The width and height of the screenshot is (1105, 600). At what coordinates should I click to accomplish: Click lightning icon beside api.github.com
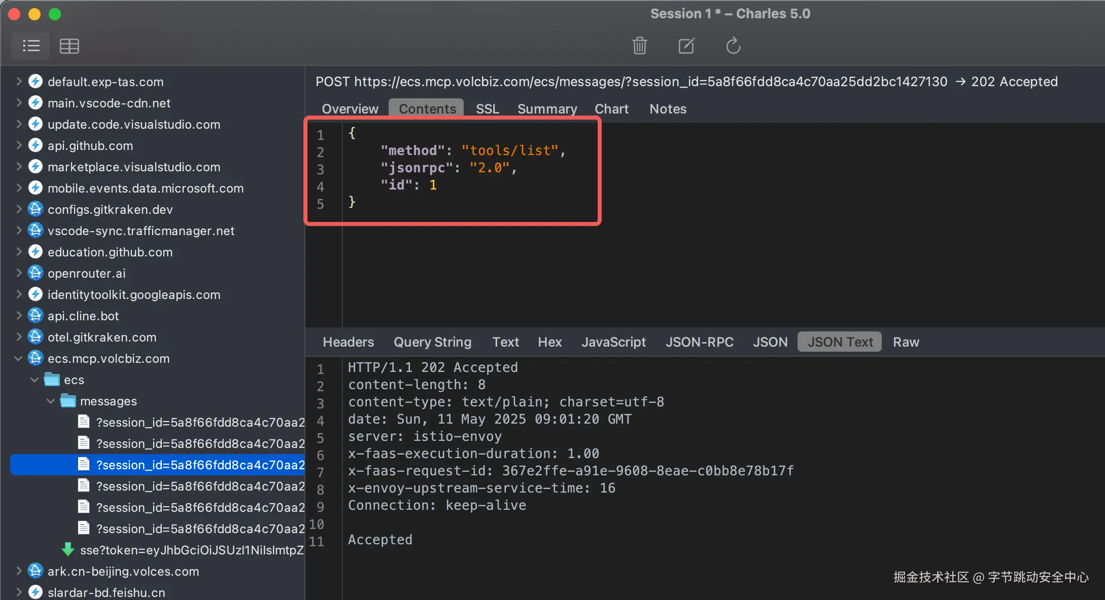(36, 145)
